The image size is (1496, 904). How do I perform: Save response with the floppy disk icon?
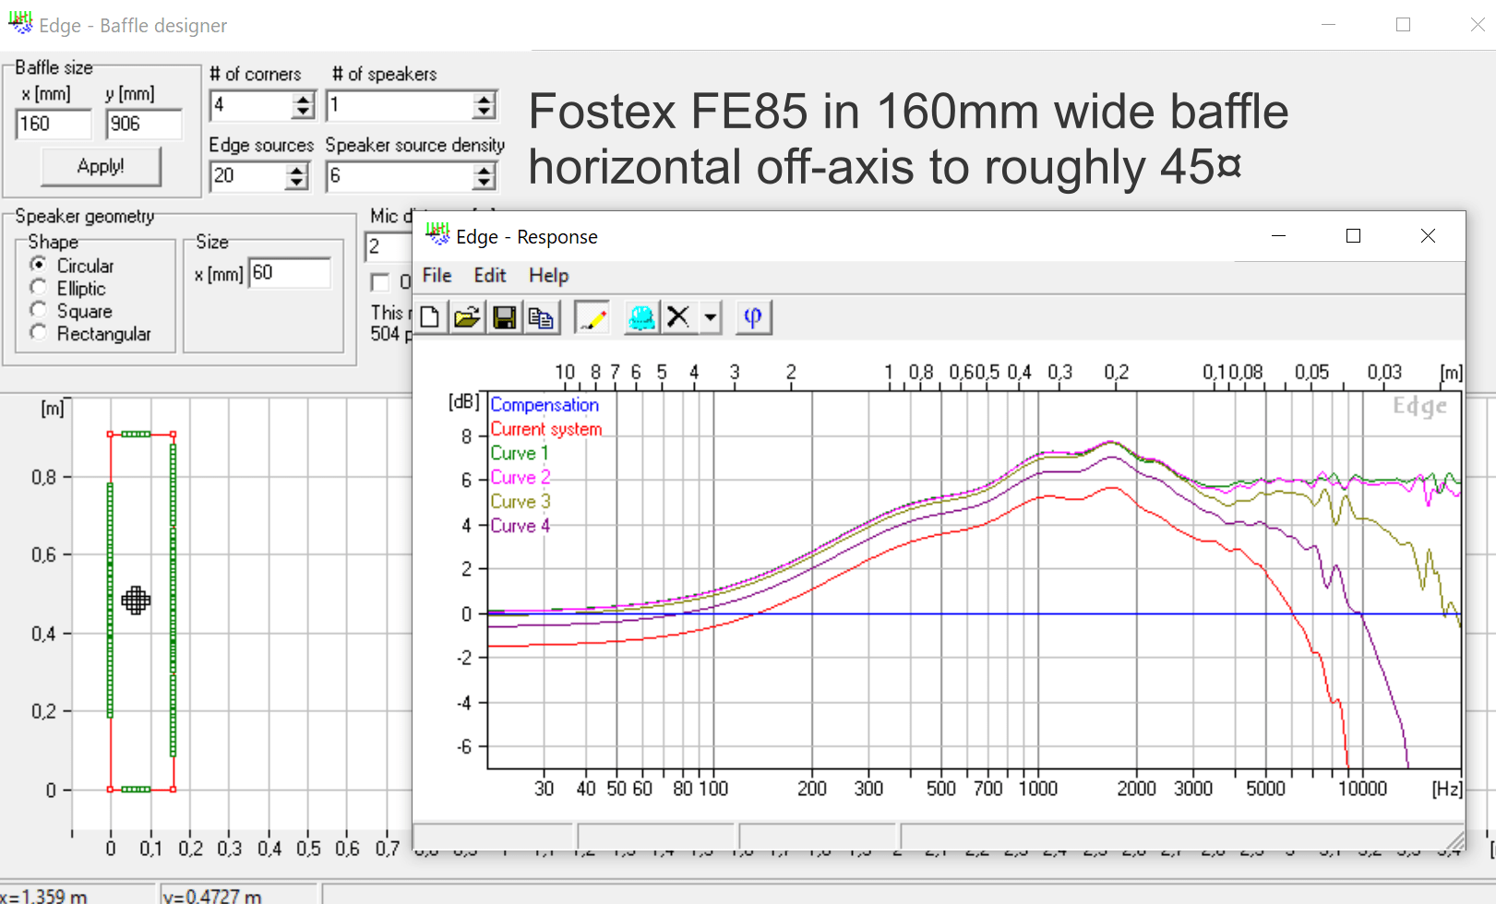(504, 317)
